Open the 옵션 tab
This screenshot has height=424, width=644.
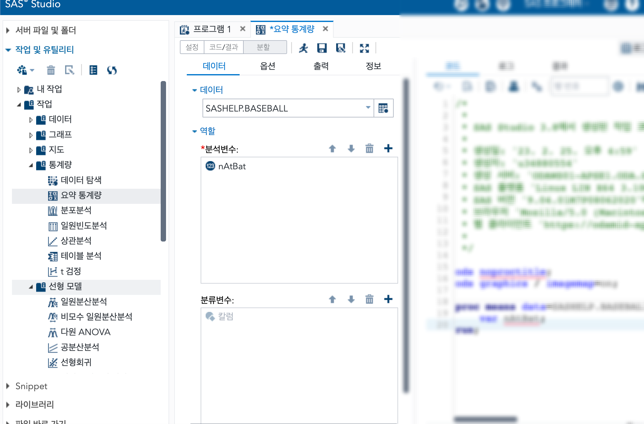268,66
